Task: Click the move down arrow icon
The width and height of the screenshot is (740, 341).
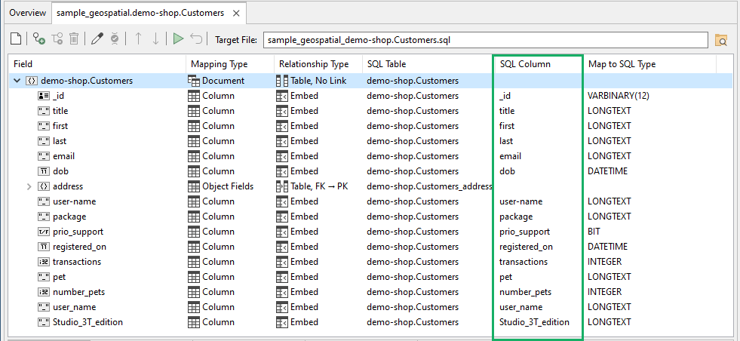Action: pos(155,39)
